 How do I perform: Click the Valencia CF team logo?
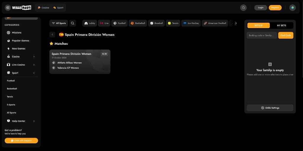tap(54, 68)
